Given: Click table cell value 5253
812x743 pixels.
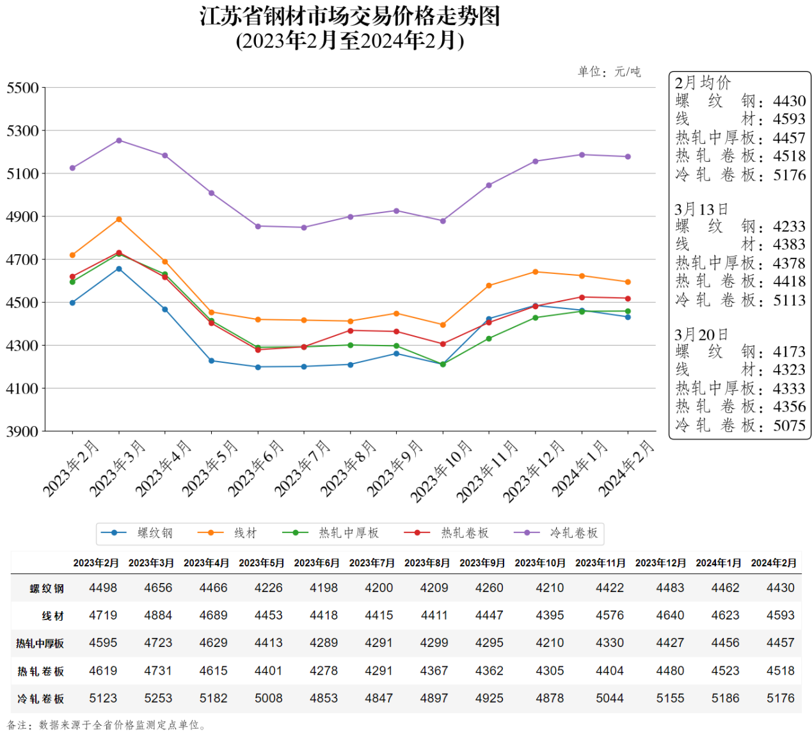Looking at the screenshot, I should pyautogui.click(x=158, y=698).
